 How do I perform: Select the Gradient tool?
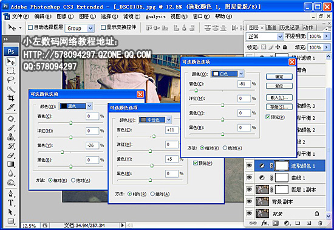point(11,164)
